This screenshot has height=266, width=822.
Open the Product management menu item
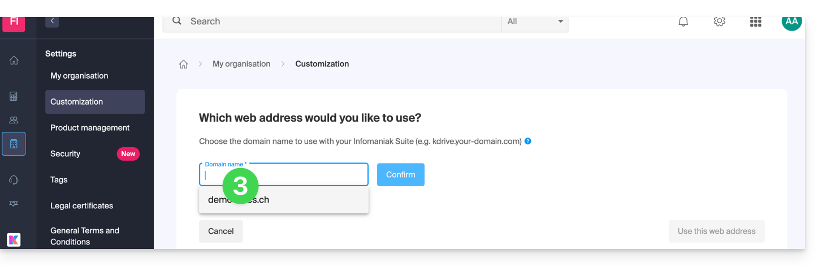[90, 128]
